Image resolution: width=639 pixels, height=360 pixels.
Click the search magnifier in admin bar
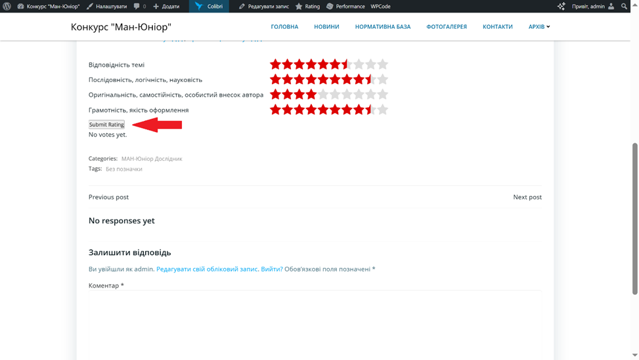tap(624, 7)
